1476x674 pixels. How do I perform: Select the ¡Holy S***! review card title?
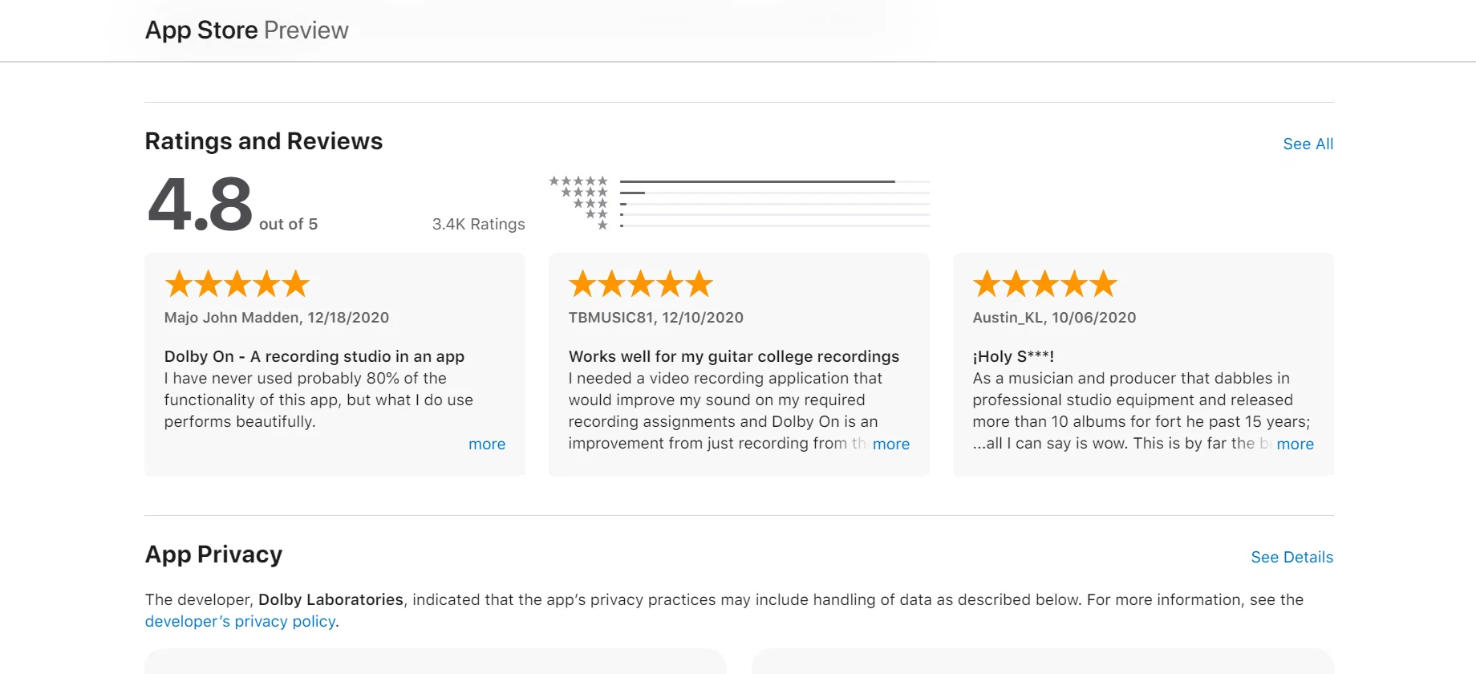point(1013,356)
